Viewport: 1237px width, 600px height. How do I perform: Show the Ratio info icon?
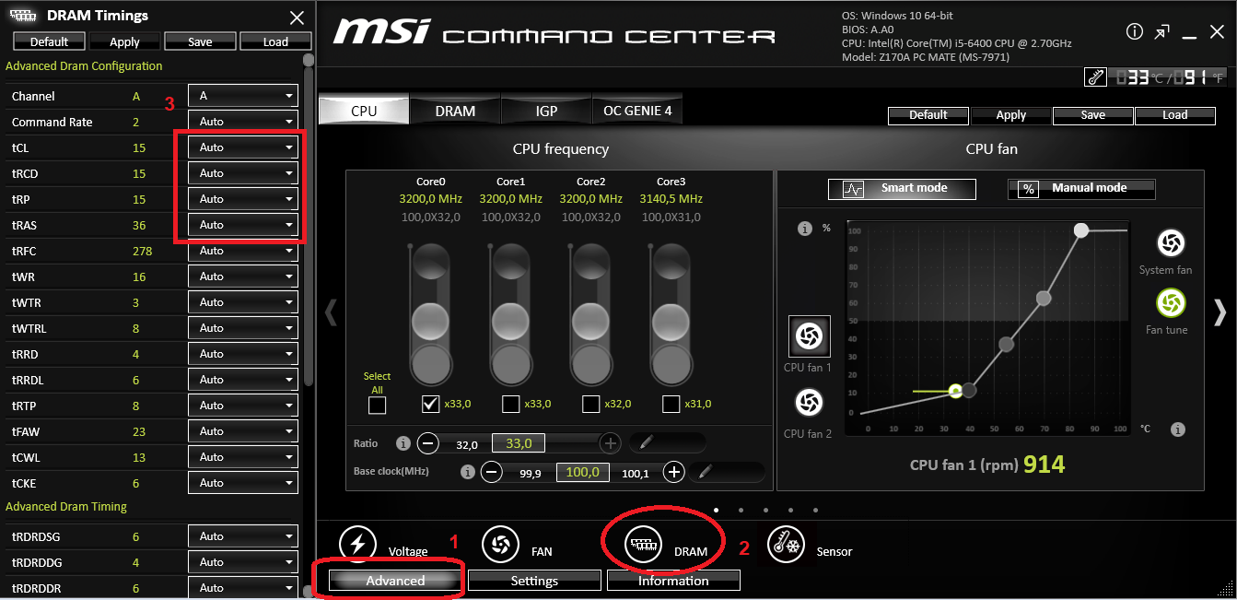403,443
